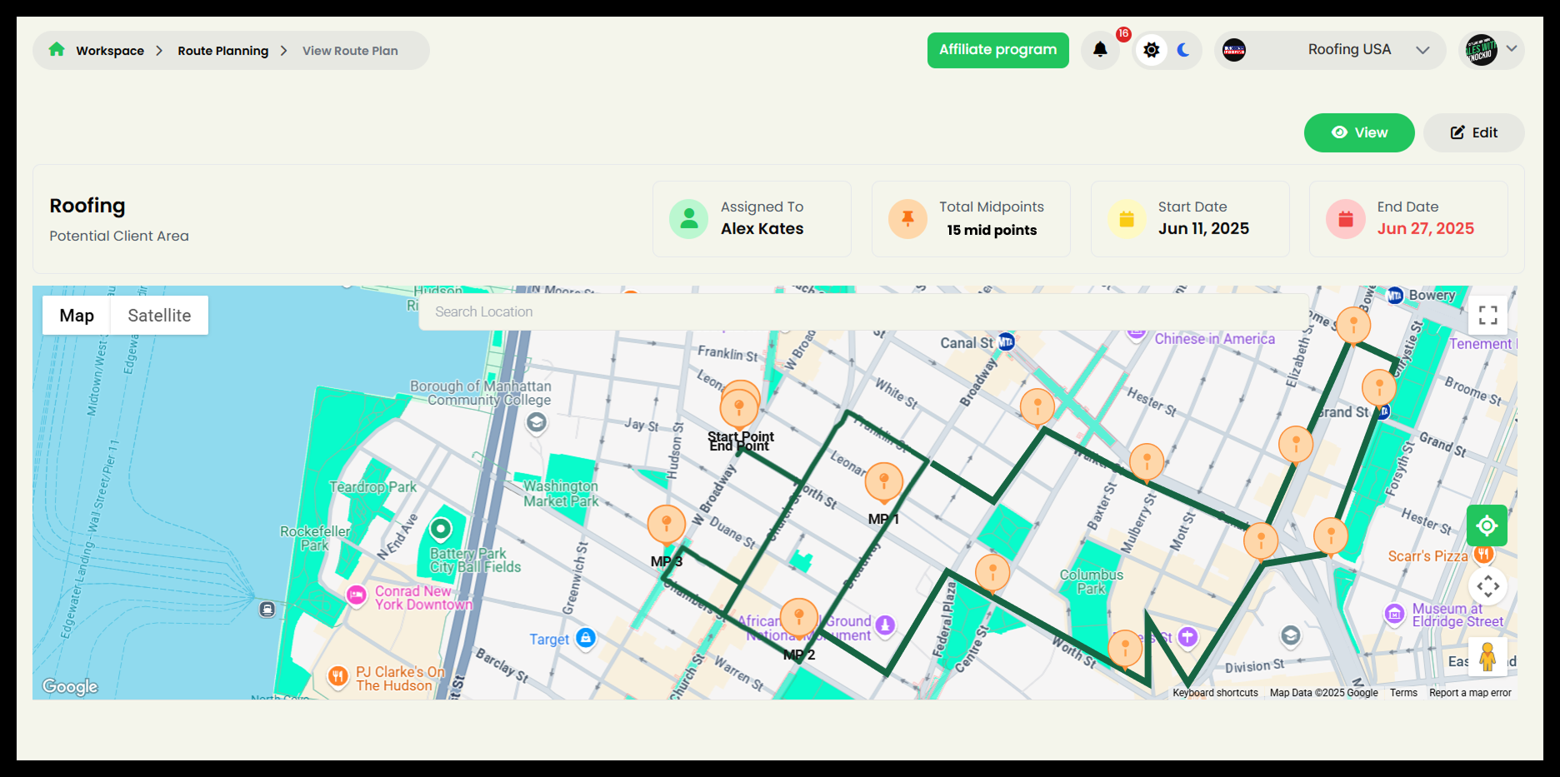Click the Start Date calendar icon
The image size is (1560, 777).
tap(1127, 219)
